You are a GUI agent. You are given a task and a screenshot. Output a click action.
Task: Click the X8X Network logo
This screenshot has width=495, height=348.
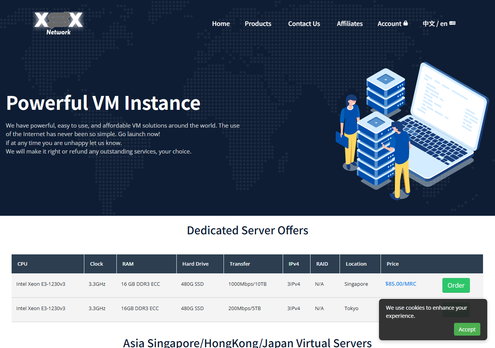59,23
